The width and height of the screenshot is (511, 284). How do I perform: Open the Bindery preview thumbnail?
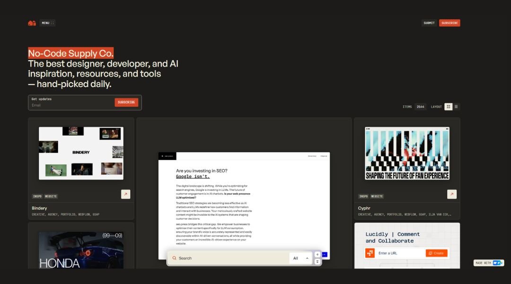pos(81,153)
